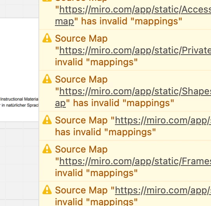
Task: Select 'has invalid "mappings"' after the 'map' link
Action: point(132,21)
